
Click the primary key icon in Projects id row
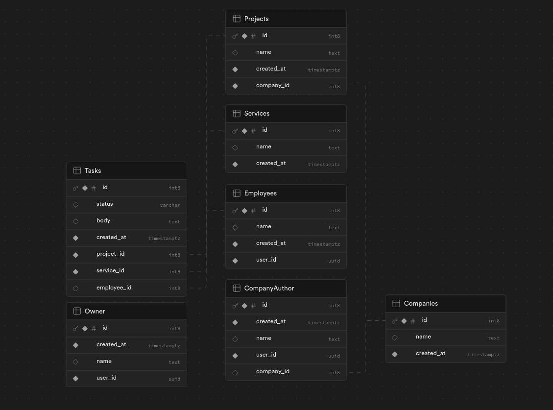[235, 36]
